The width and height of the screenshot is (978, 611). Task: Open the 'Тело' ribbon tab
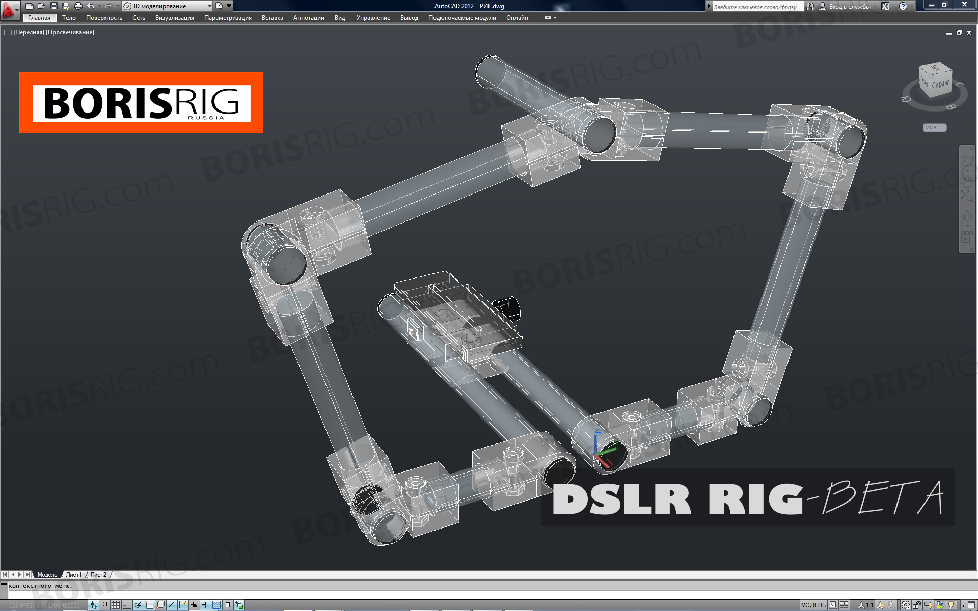coord(69,18)
